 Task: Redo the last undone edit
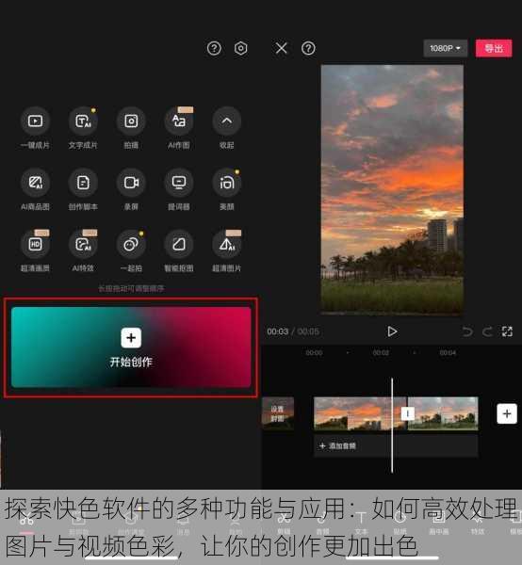click(487, 331)
